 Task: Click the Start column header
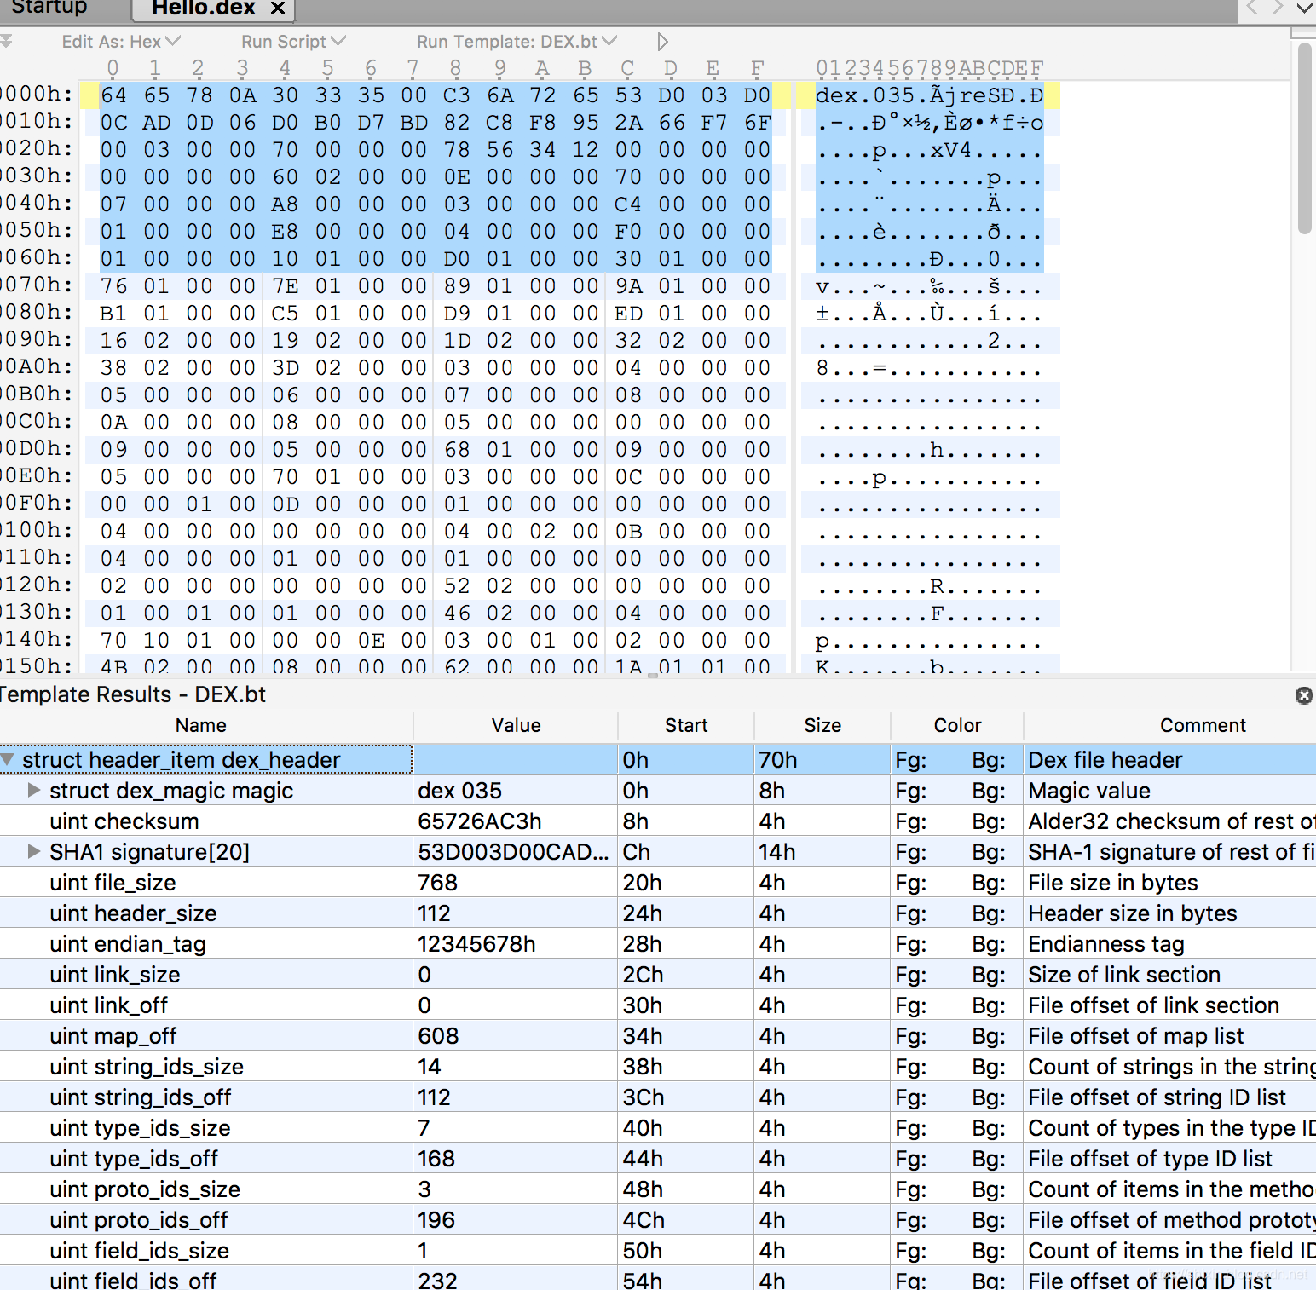click(x=686, y=725)
